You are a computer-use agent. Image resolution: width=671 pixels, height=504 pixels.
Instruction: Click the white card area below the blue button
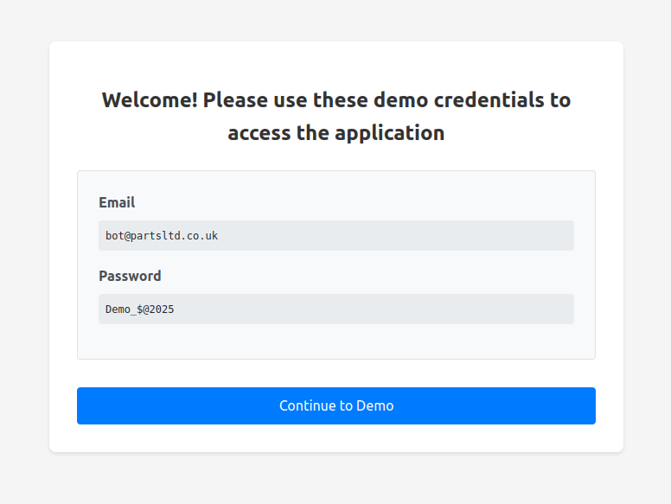click(x=335, y=438)
